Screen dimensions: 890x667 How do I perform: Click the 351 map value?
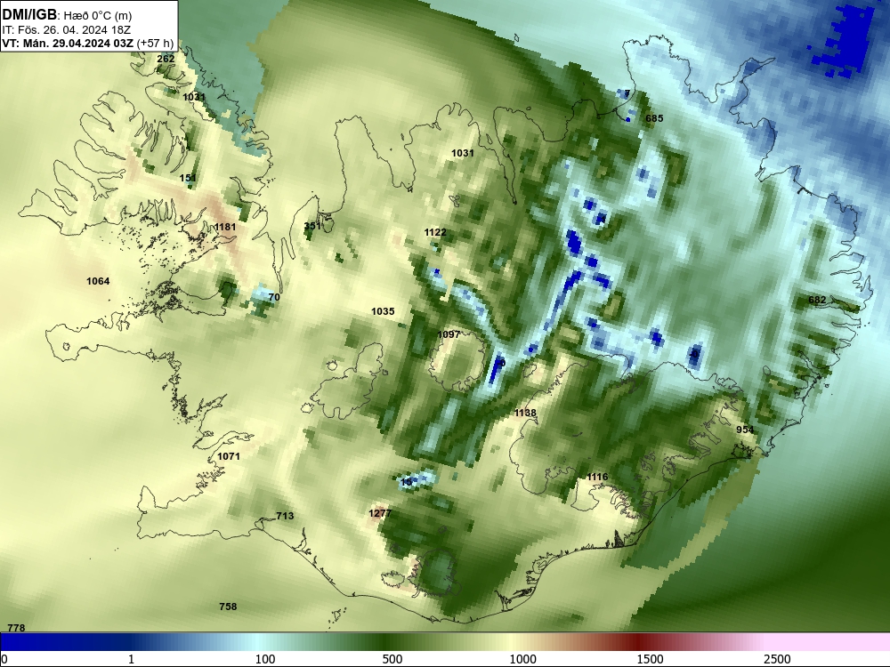click(x=312, y=226)
